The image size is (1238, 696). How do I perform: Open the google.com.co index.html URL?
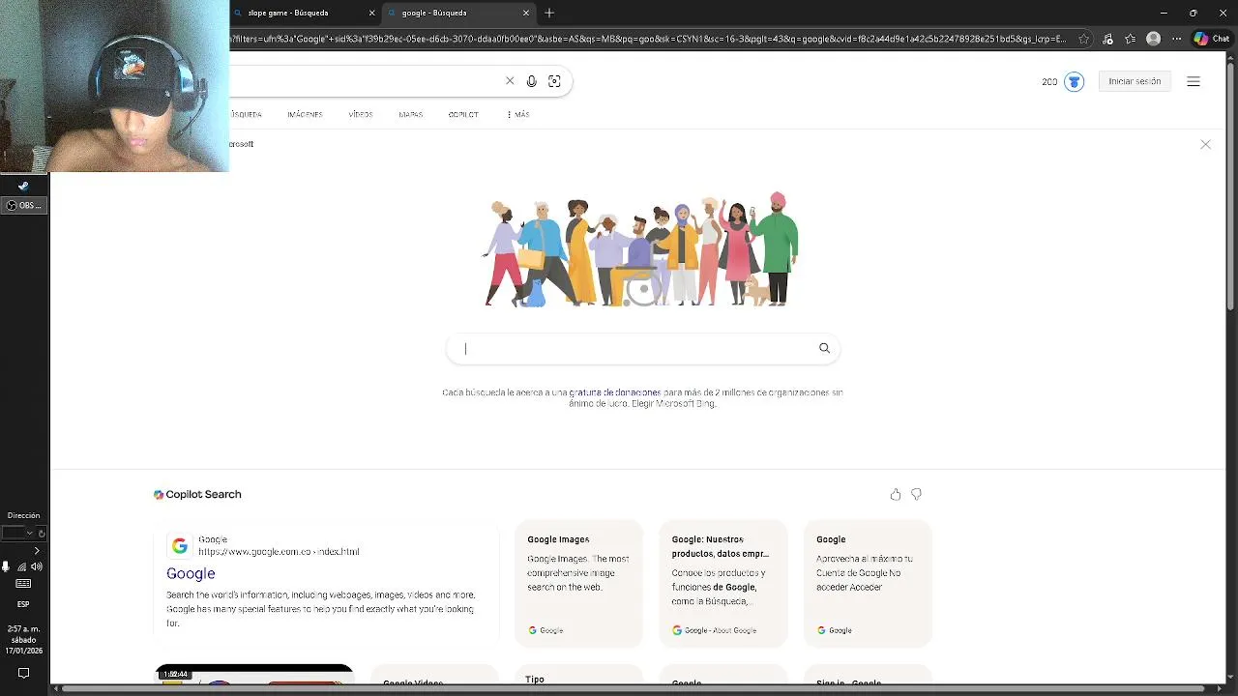[279, 552]
